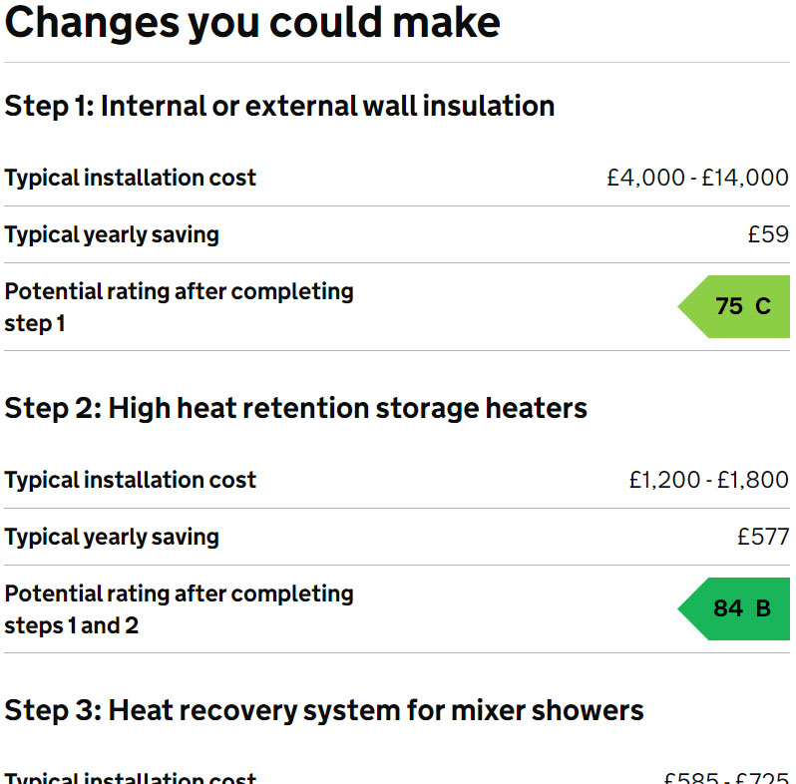This screenshot has height=784, width=796.
Task: Click "Typical yearly saving" label under Step 1
Action: [112, 235]
